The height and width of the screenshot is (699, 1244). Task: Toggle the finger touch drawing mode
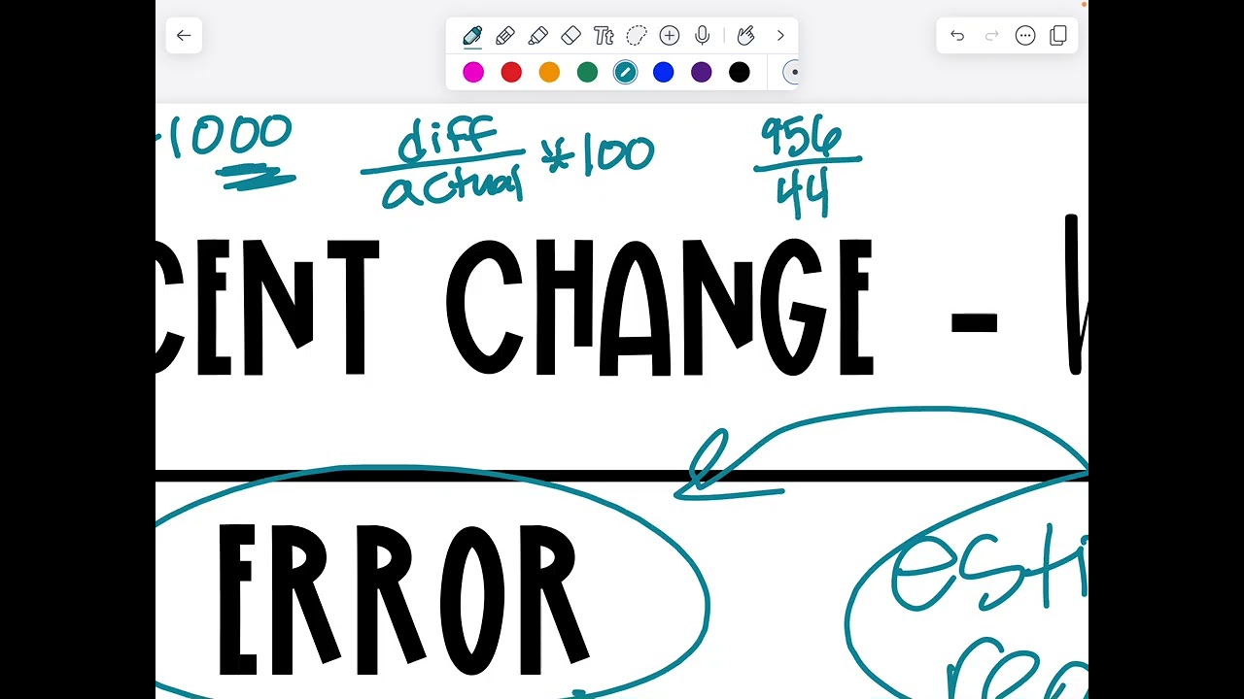point(745,36)
